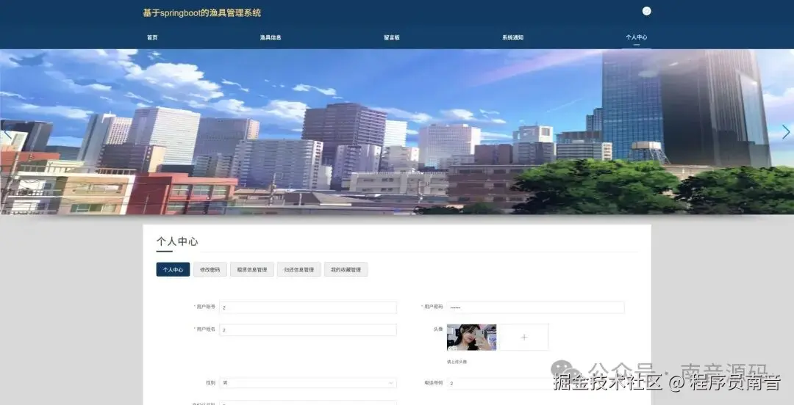Open the 留言板 message board
This screenshot has width=794, height=405.
click(391, 37)
